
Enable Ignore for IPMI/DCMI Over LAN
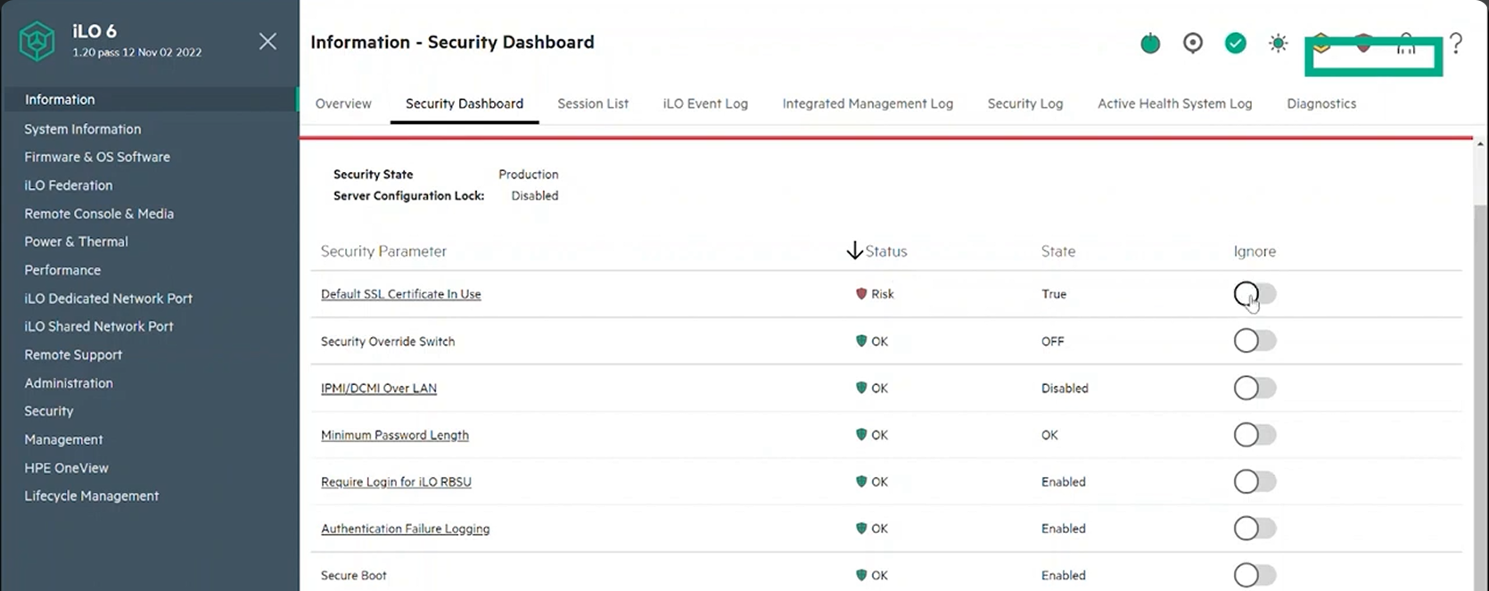[x=1255, y=388]
